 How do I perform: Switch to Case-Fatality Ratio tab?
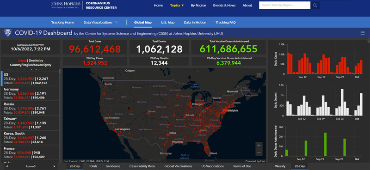pyautogui.click(x=142, y=166)
